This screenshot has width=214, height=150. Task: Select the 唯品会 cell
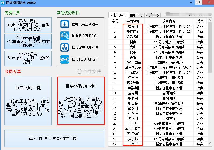tap(133, 103)
